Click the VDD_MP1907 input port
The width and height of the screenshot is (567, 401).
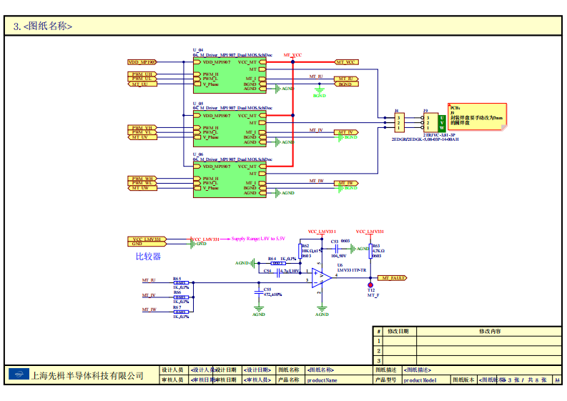[x=142, y=62]
